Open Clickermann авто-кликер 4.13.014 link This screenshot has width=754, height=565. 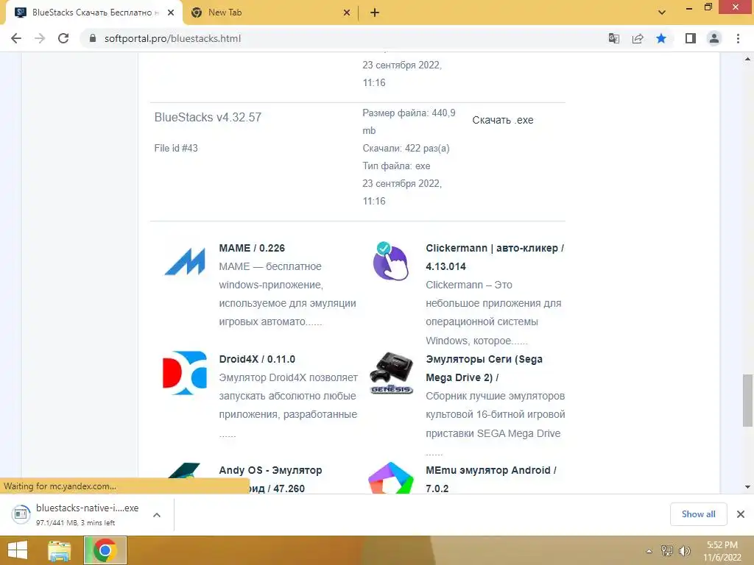coord(495,257)
